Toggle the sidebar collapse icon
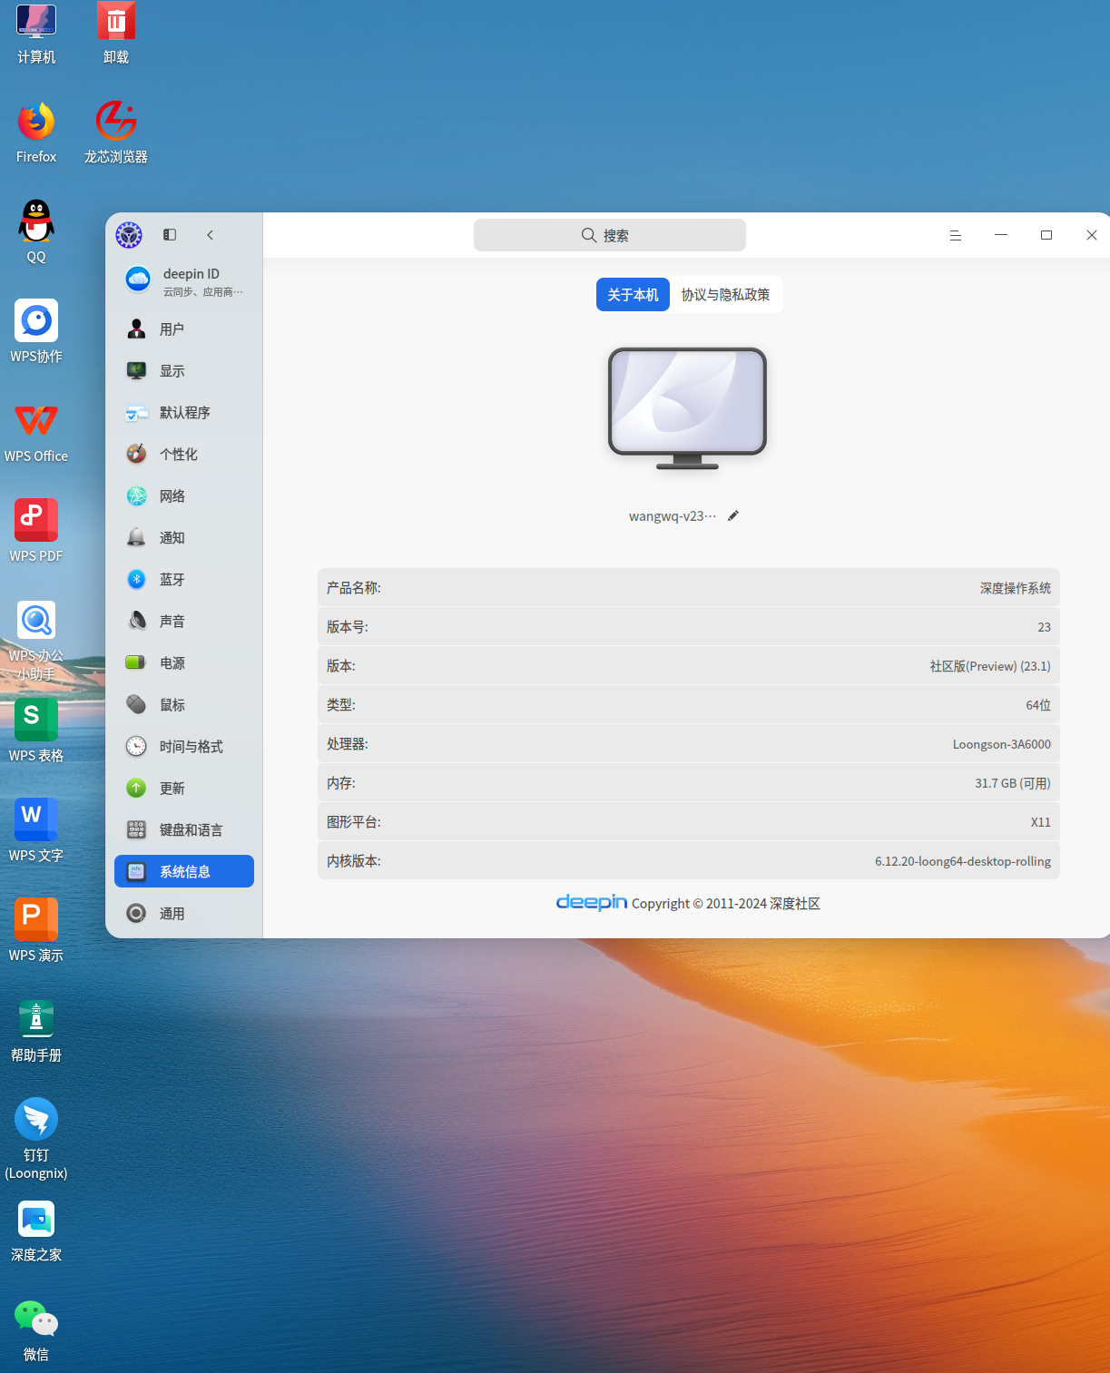 pos(170,235)
